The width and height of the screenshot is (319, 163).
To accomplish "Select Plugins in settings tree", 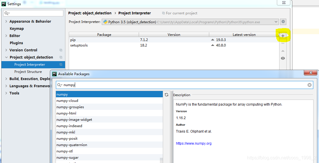I will [16, 43].
